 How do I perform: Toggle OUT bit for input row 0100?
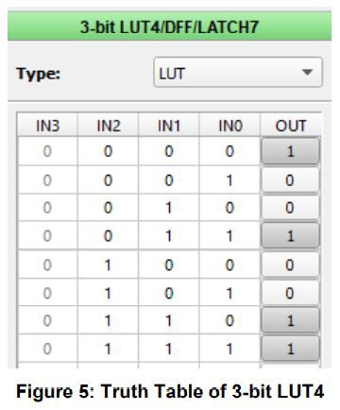pyautogui.click(x=290, y=265)
